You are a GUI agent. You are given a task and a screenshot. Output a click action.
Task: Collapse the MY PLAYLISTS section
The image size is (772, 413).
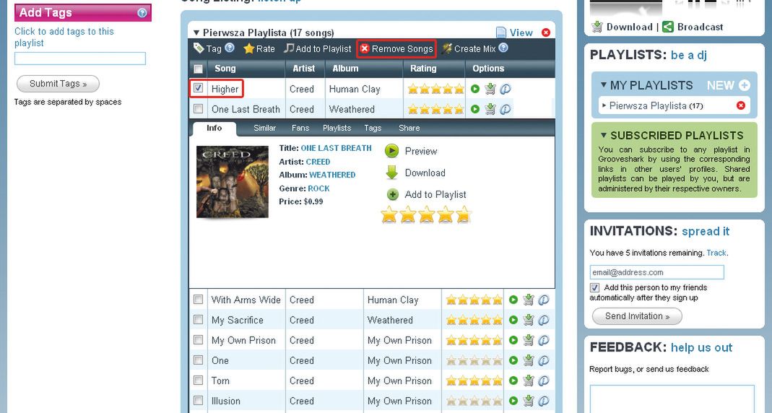(603, 84)
